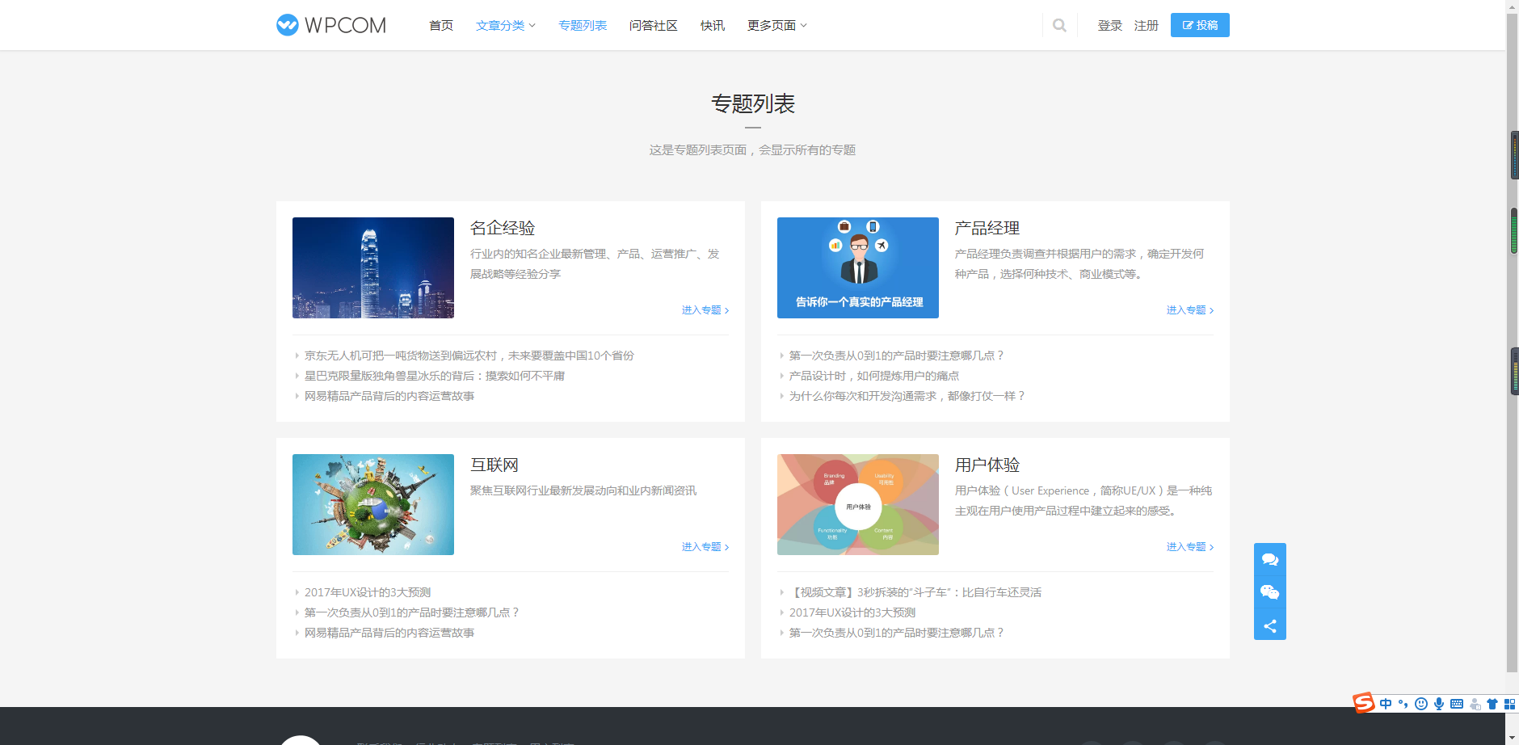The height and width of the screenshot is (745, 1519).
Task: Toggle the Sogou punctuation mode icon
Action: 1403,704
